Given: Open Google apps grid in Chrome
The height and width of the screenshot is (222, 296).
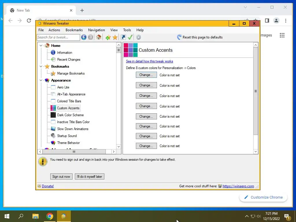Looking at the screenshot, I should point(282,35).
